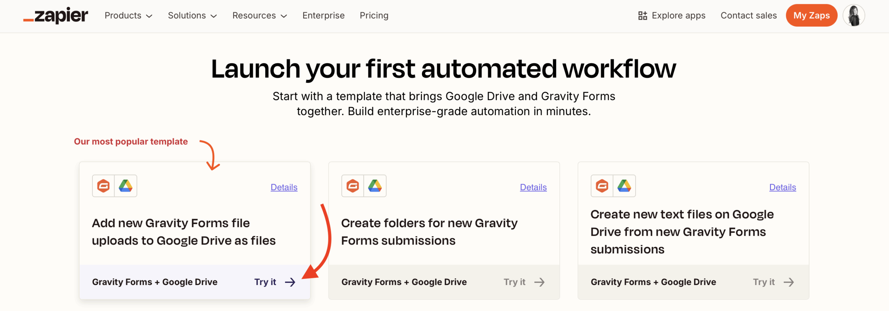
Task: Select Pricing in the top navigation
Action: (x=374, y=15)
